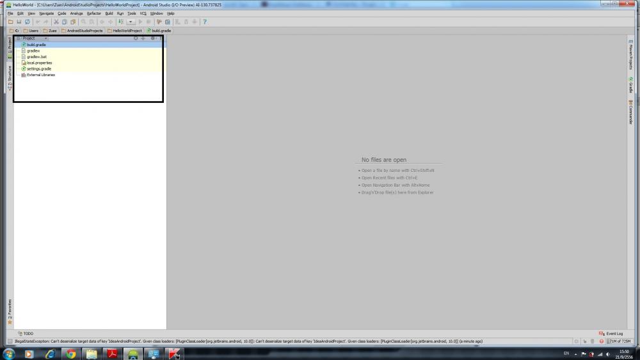Open the Help menu

pyautogui.click(x=171, y=13)
